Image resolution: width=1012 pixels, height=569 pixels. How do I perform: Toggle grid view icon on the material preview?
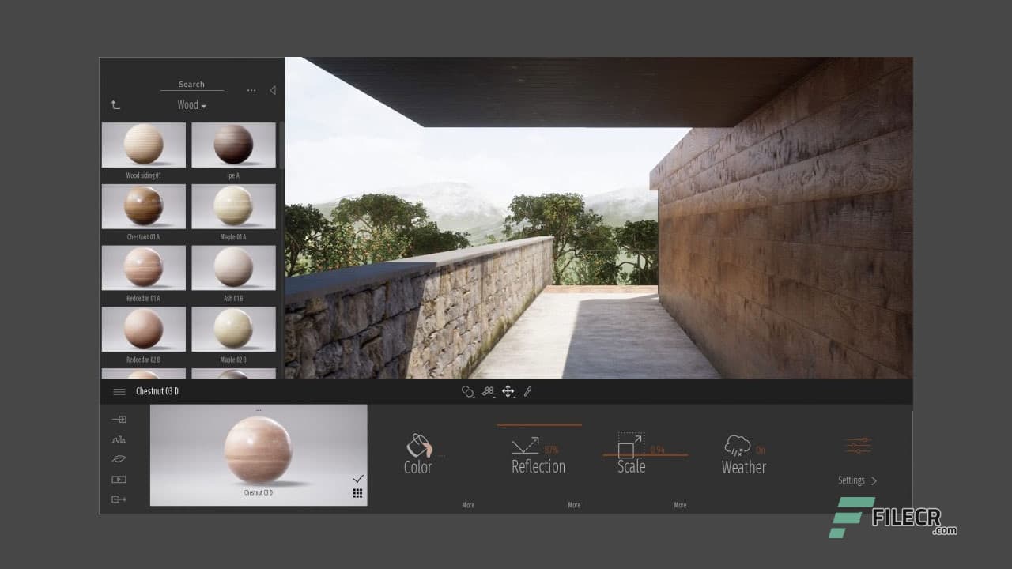358,493
